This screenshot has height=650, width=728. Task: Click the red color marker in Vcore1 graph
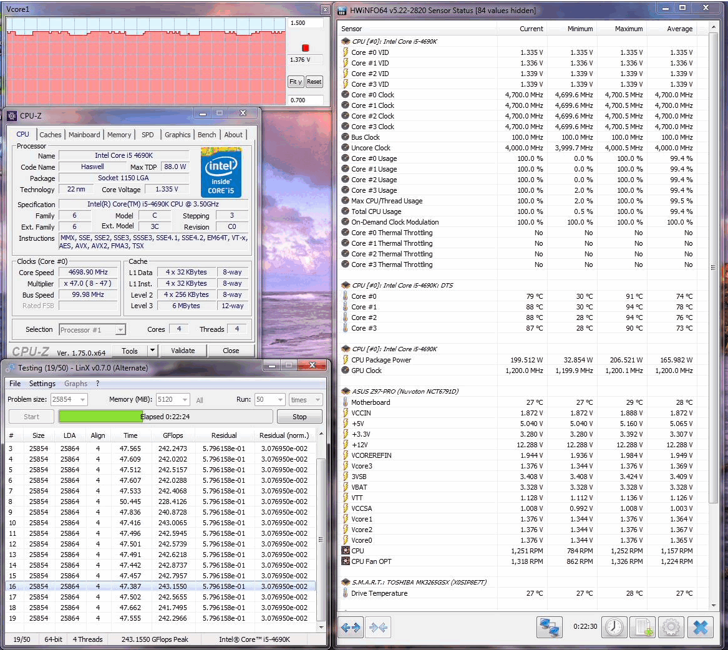(x=305, y=48)
